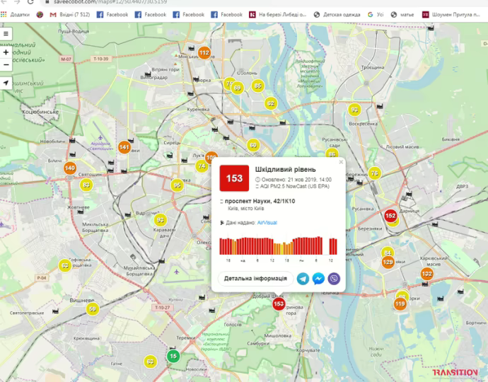Open the Детская одежда bookmark
488x382 pixels.
click(337, 14)
